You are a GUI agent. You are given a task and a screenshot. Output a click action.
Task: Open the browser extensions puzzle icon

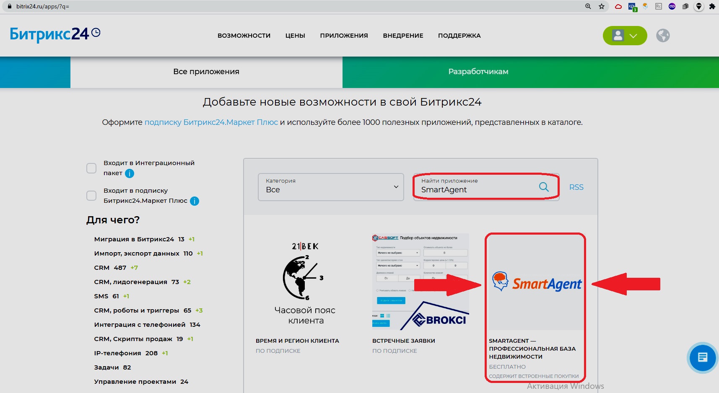(x=712, y=6)
